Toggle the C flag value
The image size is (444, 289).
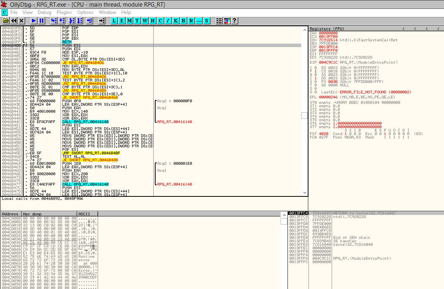[315, 68]
